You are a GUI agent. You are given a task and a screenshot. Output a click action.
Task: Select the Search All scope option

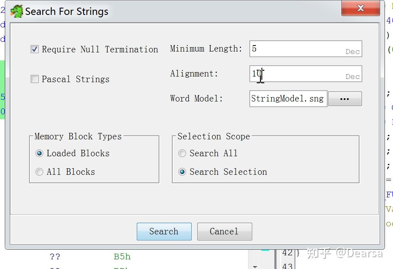[x=182, y=153]
